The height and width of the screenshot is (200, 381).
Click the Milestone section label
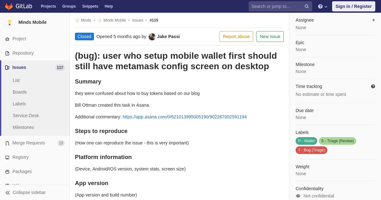point(305,64)
